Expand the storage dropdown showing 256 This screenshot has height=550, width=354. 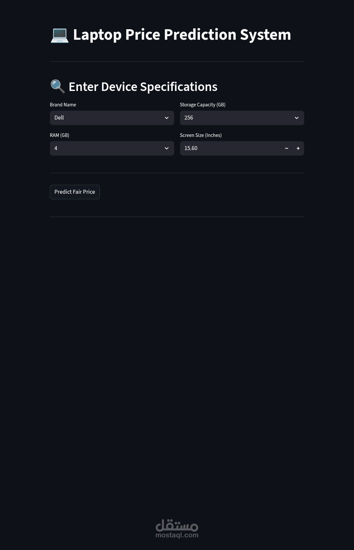coord(238,118)
